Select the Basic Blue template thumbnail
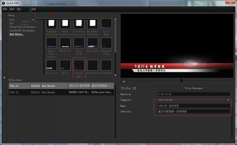 click(106, 24)
